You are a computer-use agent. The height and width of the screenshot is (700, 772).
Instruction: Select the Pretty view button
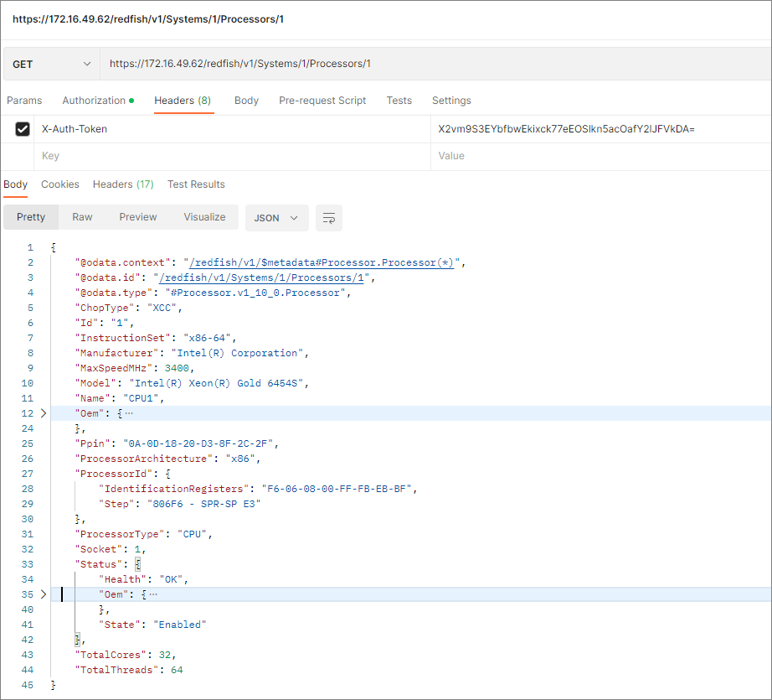[31, 217]
